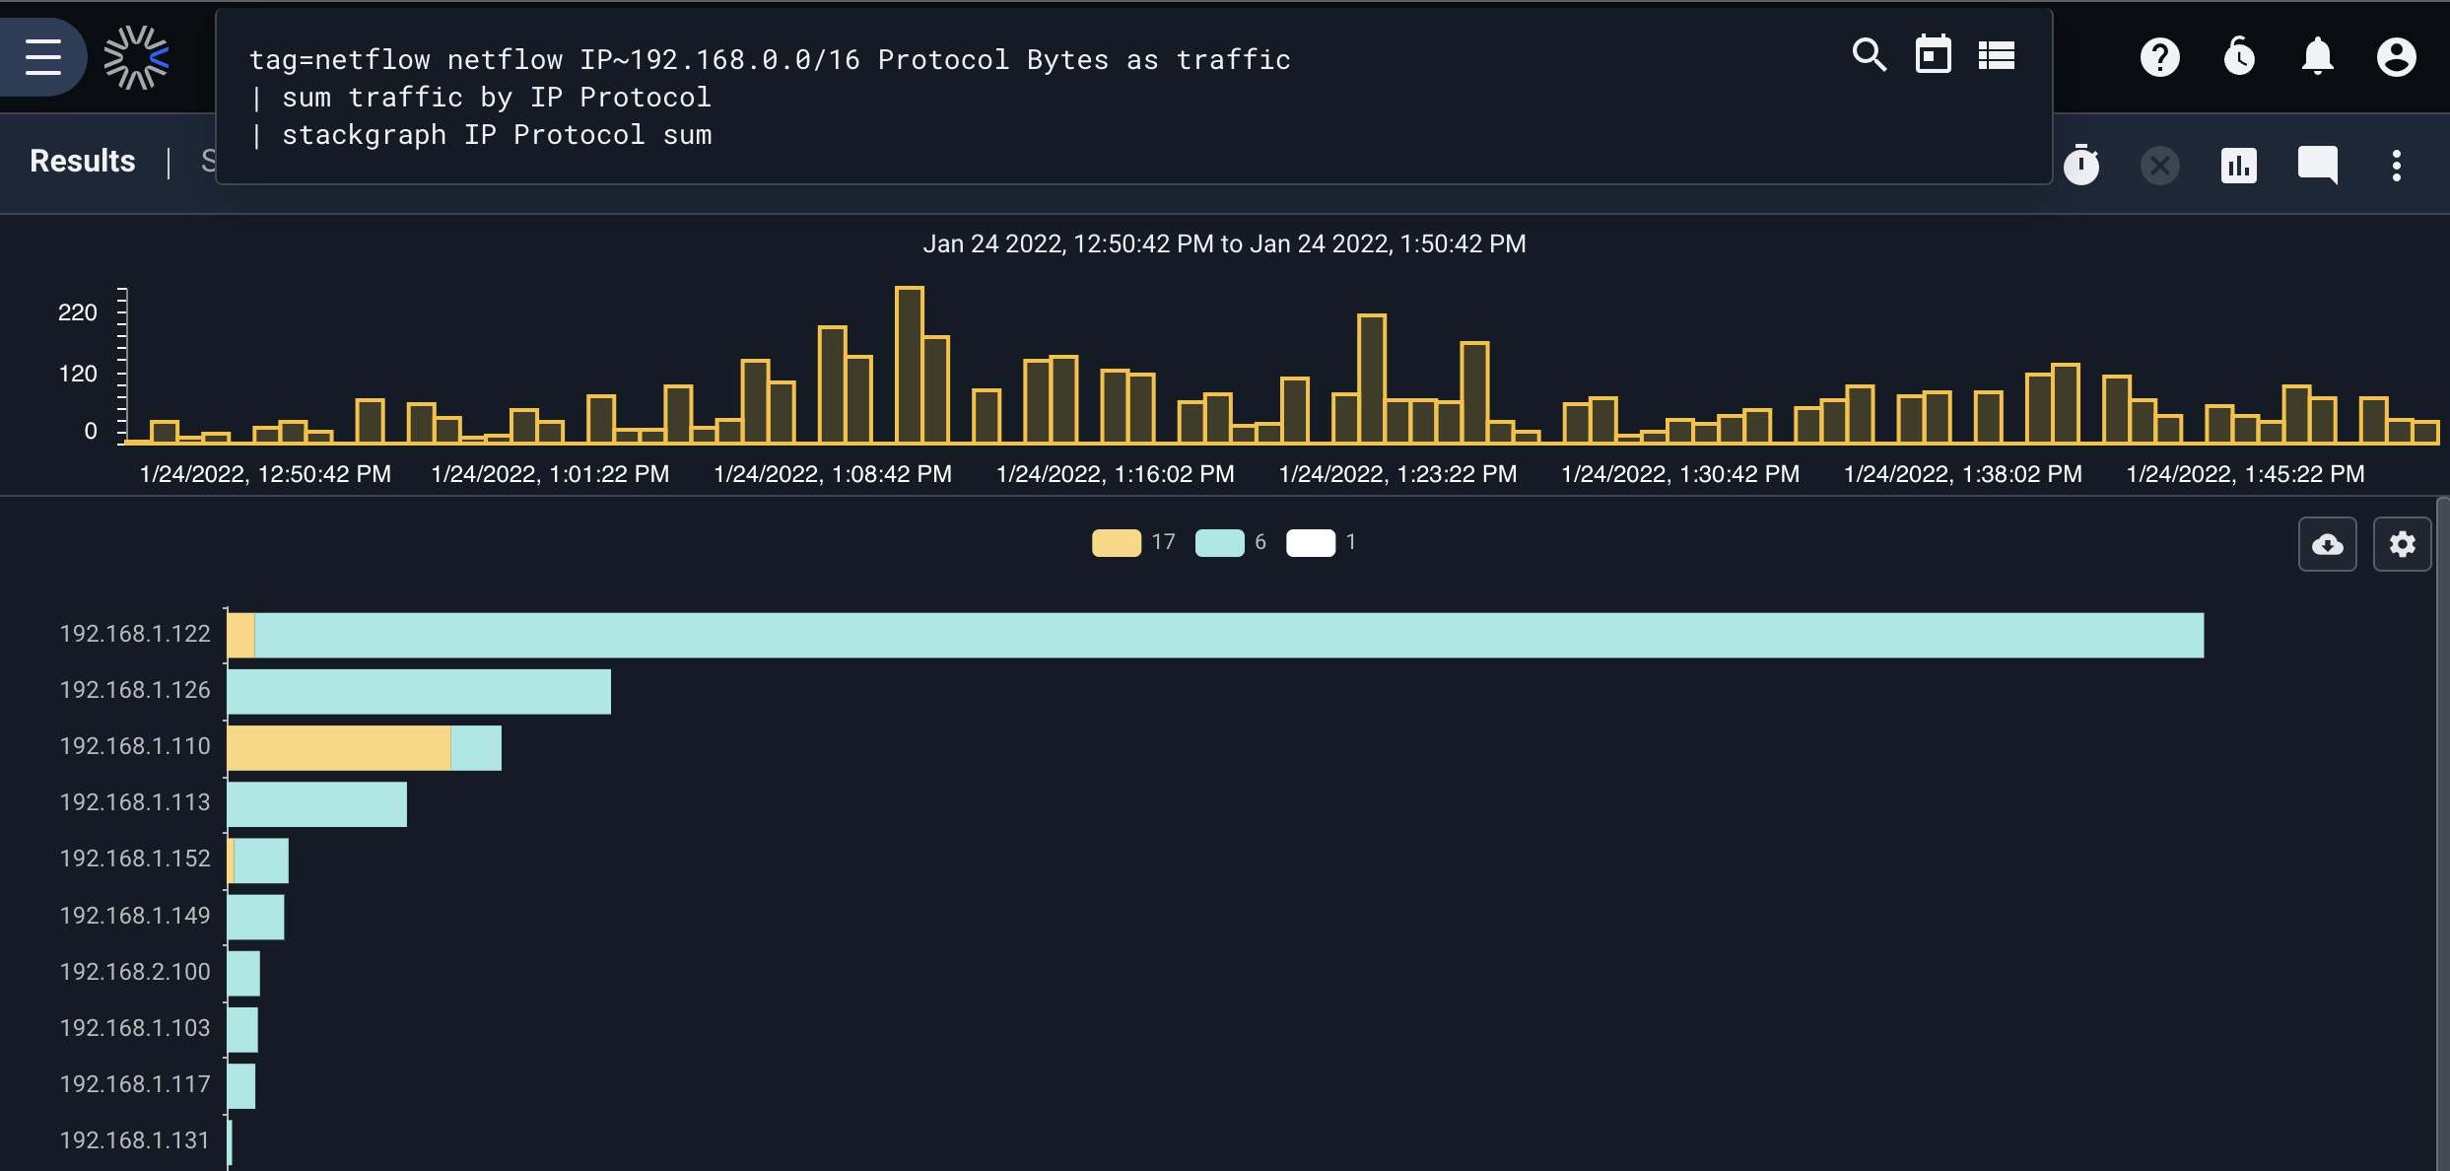Open the comment notes icon
Viewport: 2450px width, 1171px height.
coord(2317,165)
